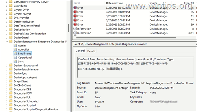The image size is (197, 112).
Task: Click the CanEnroll Error description text box
Action: tap(136, 67)
